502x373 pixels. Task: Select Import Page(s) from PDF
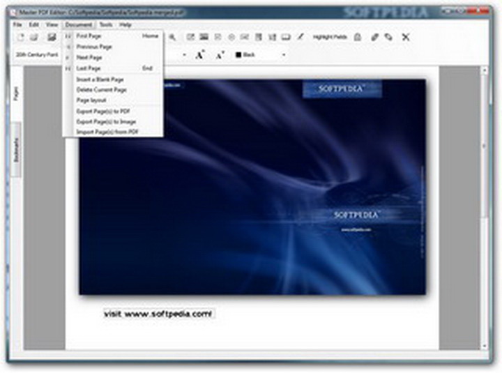113,132
